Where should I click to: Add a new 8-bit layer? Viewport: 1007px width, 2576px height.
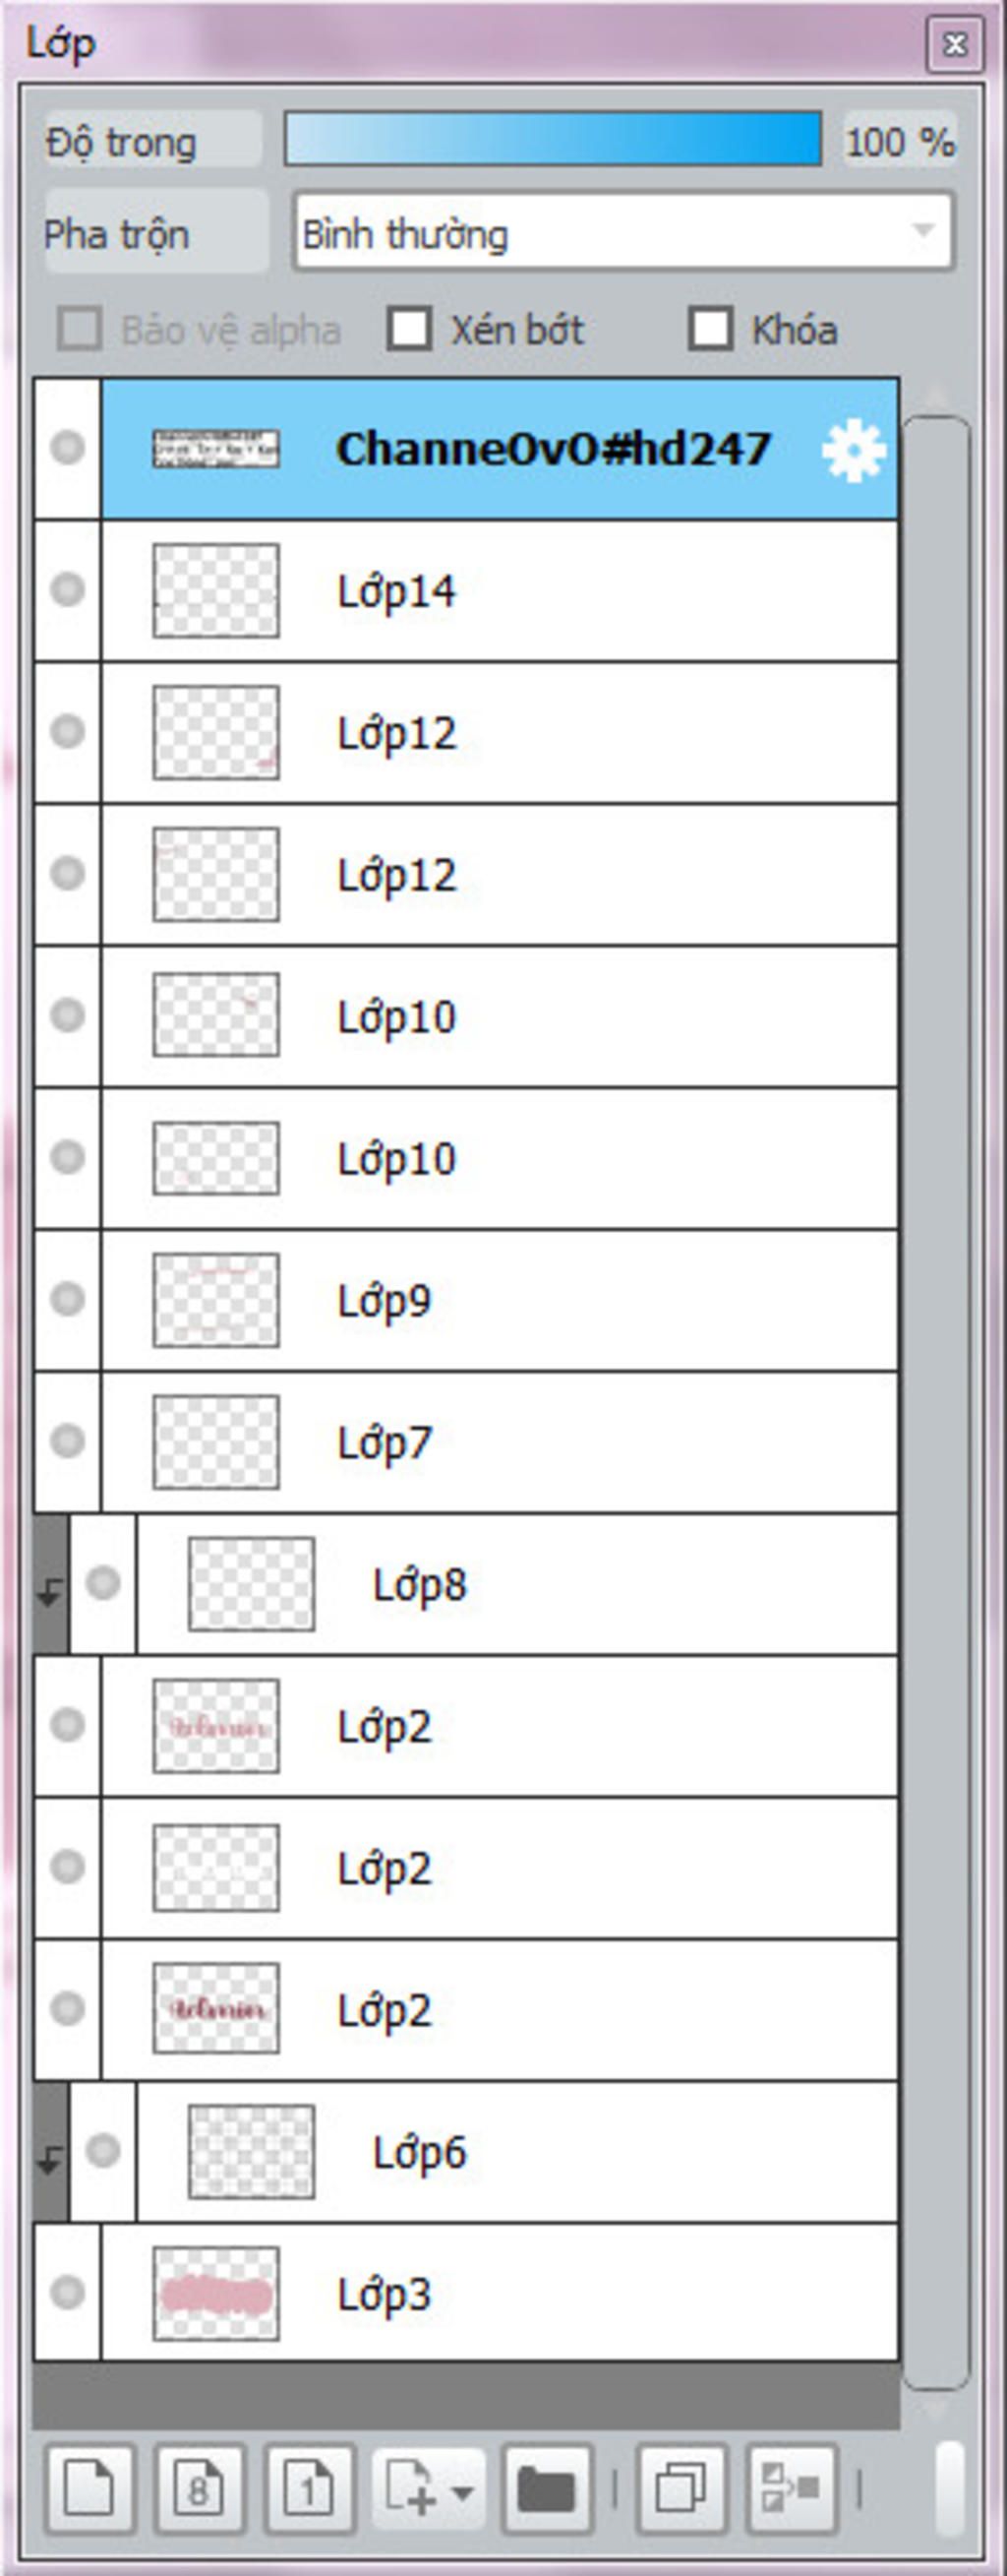199,2487
